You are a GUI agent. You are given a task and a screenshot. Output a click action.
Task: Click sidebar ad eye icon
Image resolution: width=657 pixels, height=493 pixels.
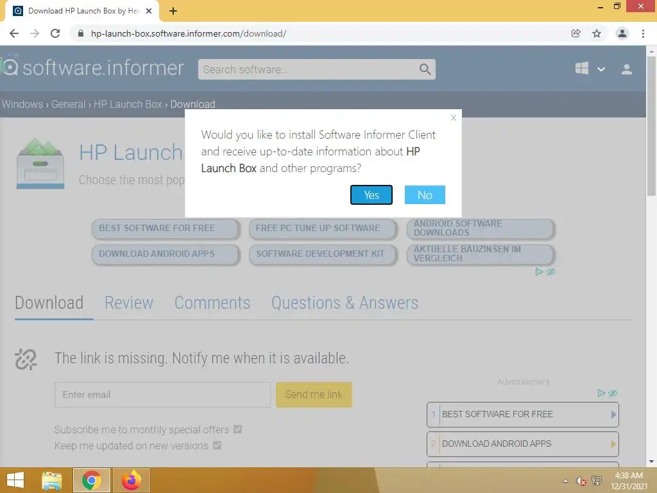613,394
